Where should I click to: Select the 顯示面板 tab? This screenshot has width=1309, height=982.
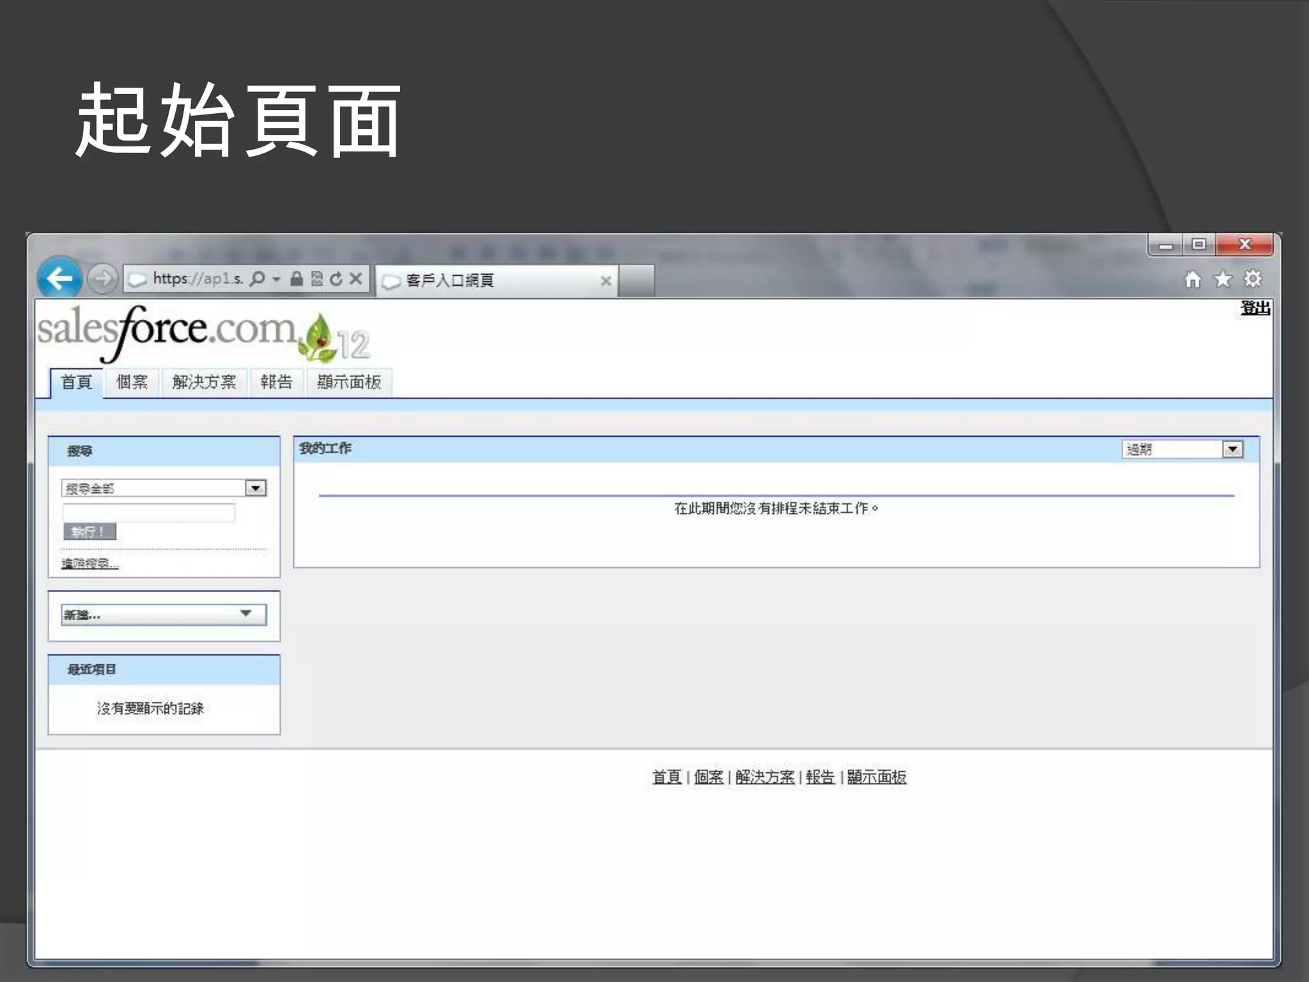click(x=349, y=382)
